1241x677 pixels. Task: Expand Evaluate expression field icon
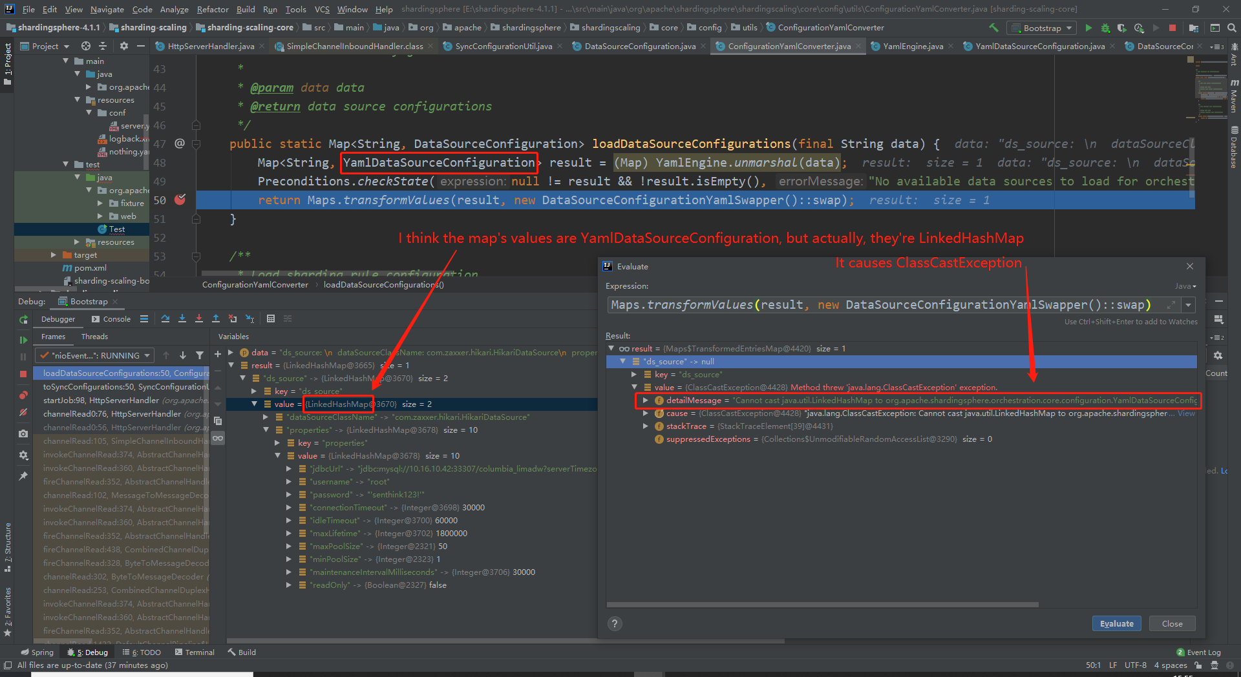pyautogui.click(x=1171, y=305)
